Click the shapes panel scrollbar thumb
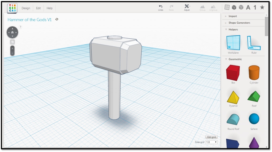 (x=266, y=26)
